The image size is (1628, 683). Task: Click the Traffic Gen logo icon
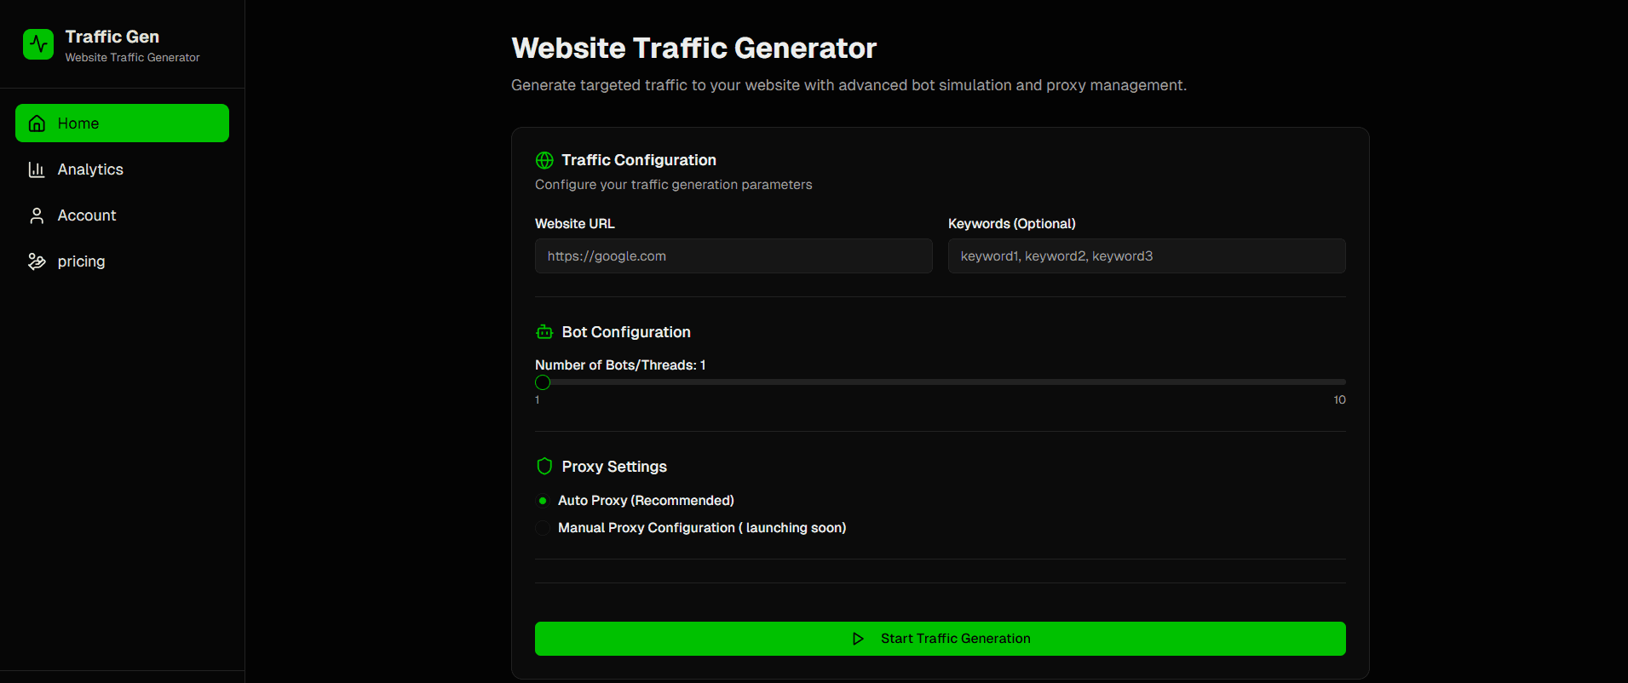(38, 44)
